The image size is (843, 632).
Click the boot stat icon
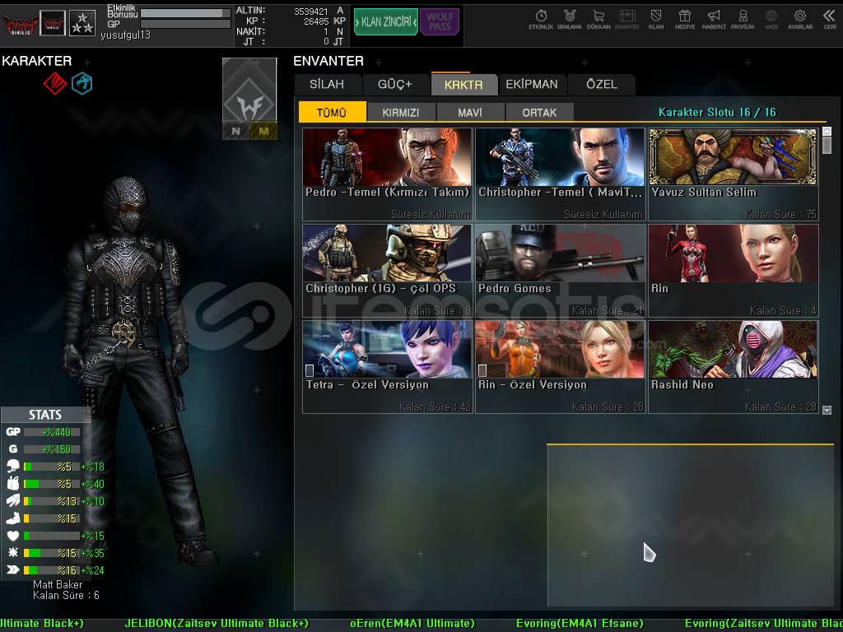[x=13, y=518]
